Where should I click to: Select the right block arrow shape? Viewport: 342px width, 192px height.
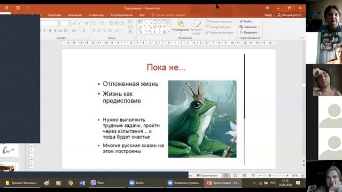pos(155,27)
